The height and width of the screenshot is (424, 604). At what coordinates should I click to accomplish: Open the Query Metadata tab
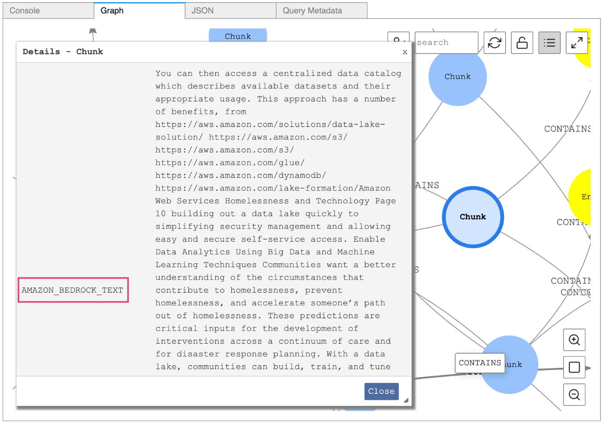[321, 11]
